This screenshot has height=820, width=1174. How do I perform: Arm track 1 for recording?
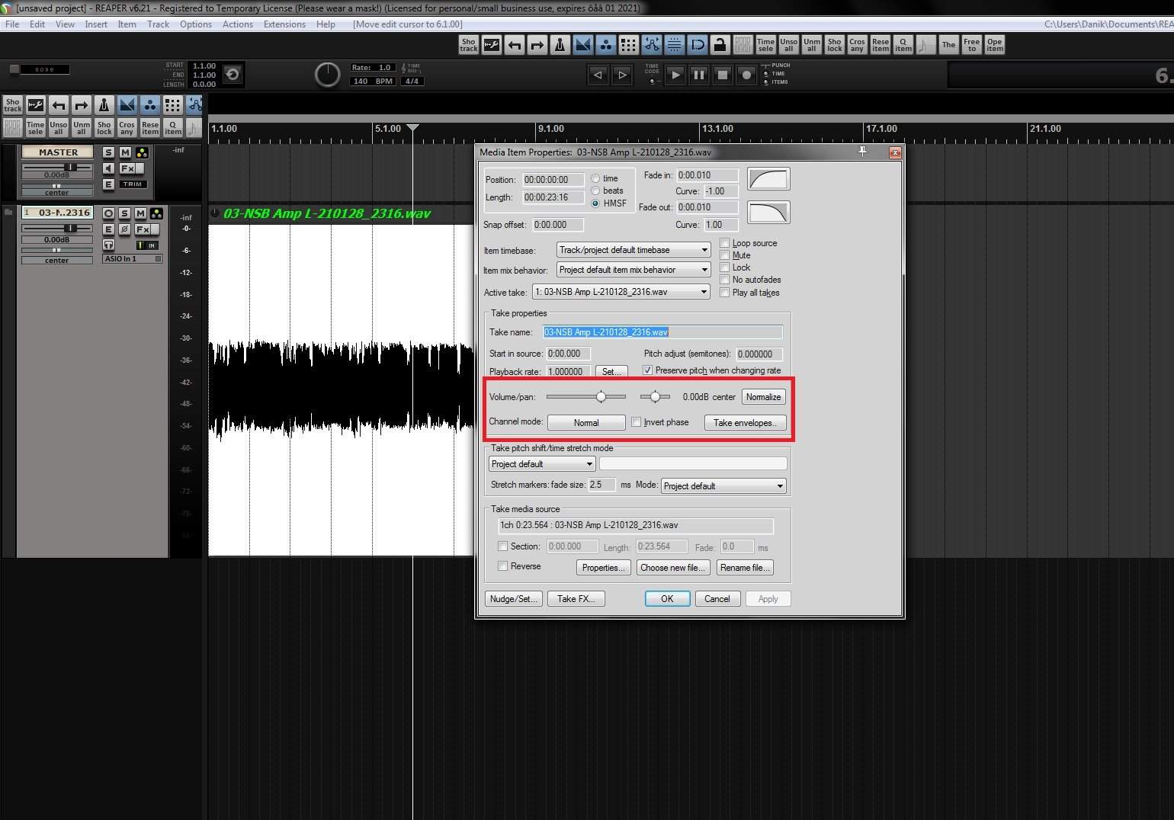108,213
